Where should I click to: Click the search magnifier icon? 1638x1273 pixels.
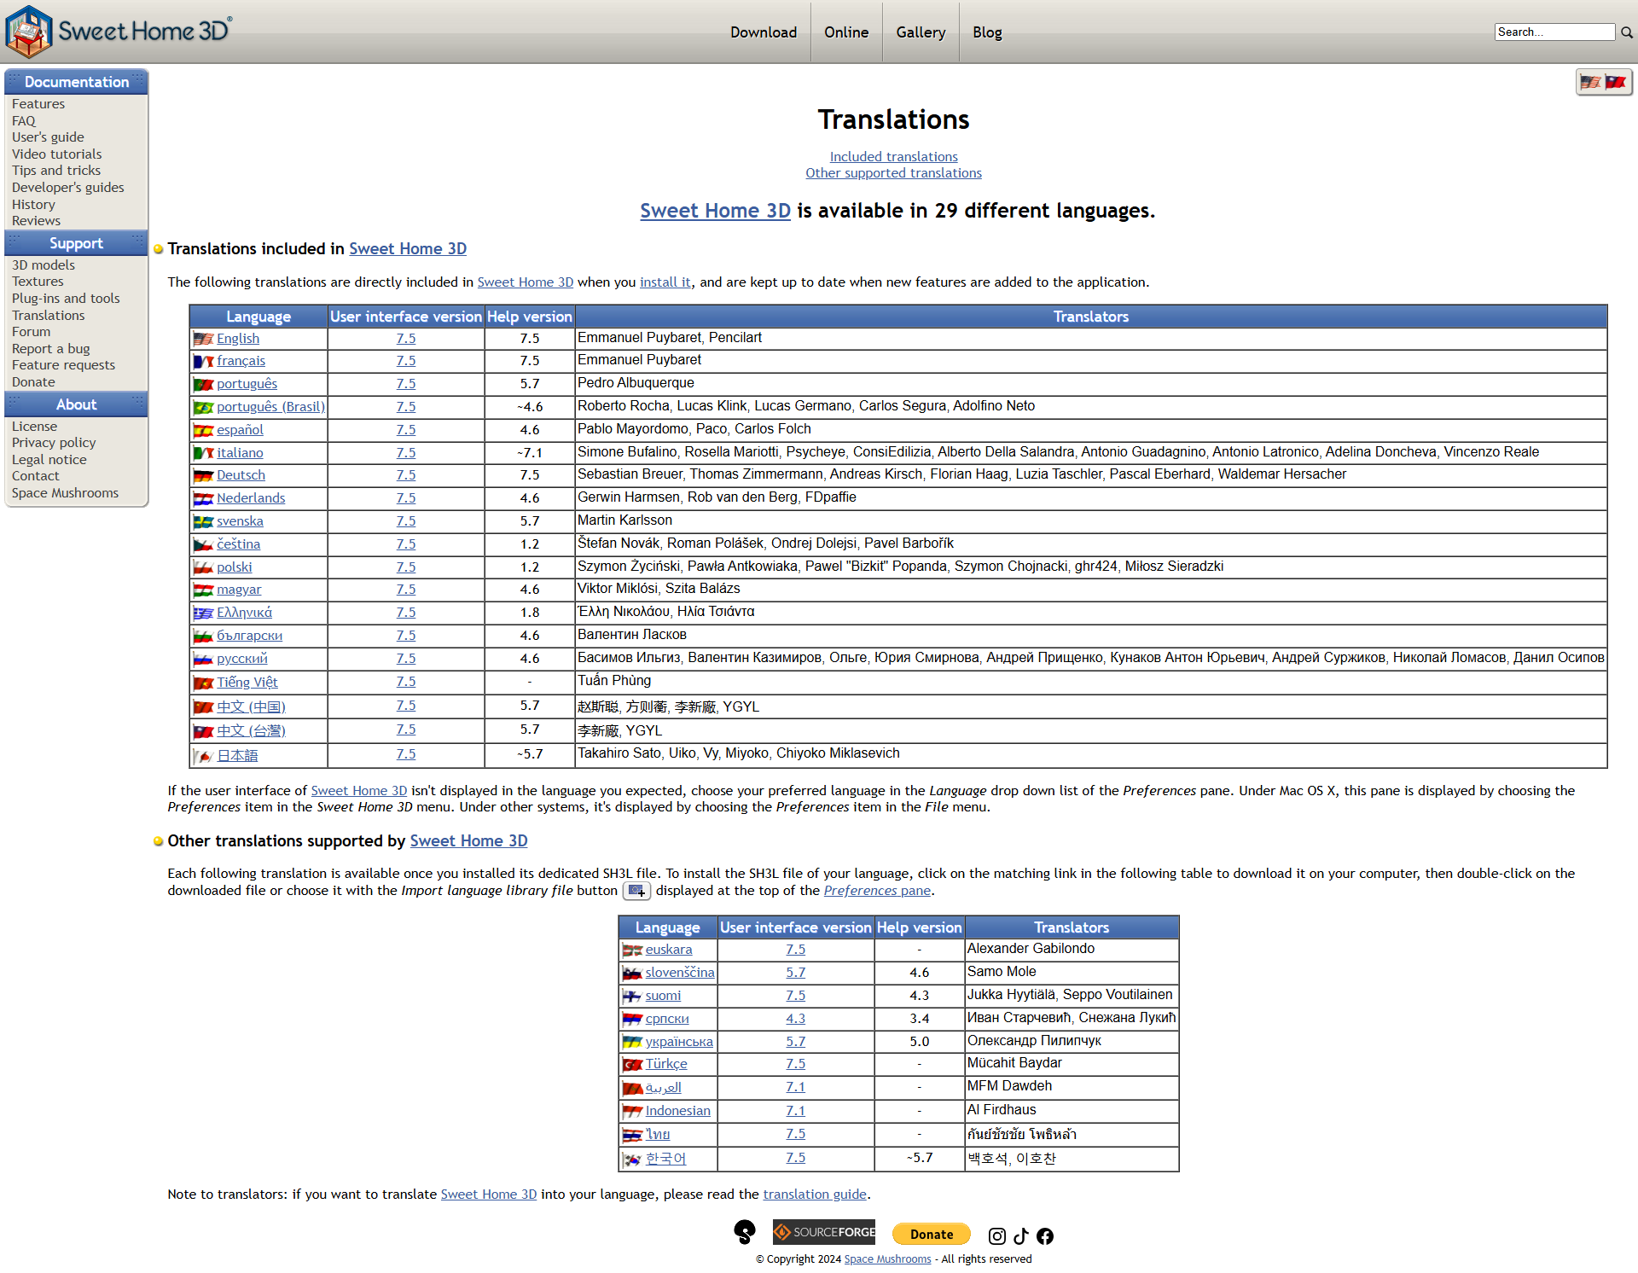(1627, 32)
